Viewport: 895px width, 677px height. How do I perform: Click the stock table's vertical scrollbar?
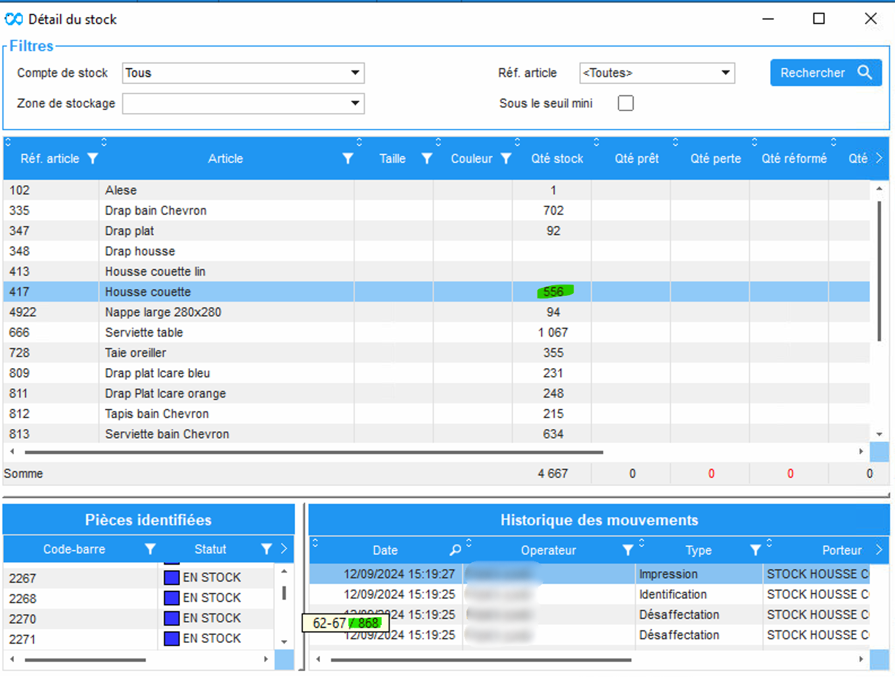[x=879, y=271]
